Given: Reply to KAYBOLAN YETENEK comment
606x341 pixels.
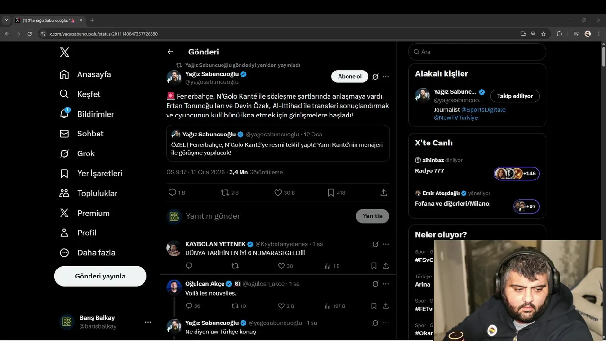Looking at the screenshot, I should (x=189, y=266).
